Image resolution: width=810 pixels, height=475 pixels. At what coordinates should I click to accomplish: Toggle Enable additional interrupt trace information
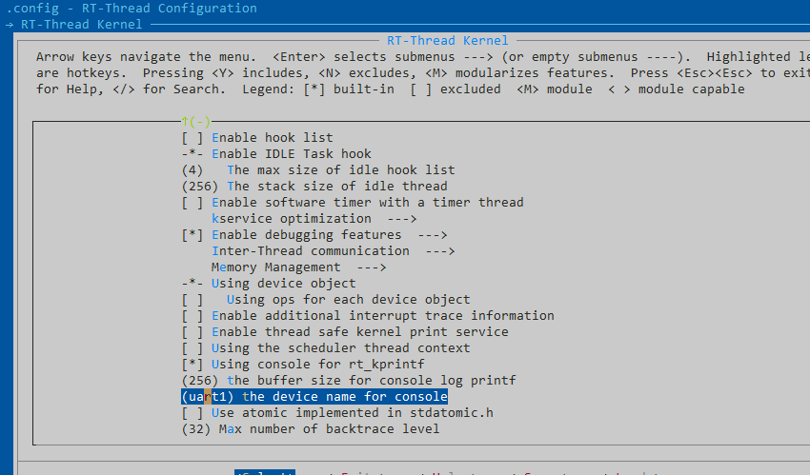click(x=192, y=316)
